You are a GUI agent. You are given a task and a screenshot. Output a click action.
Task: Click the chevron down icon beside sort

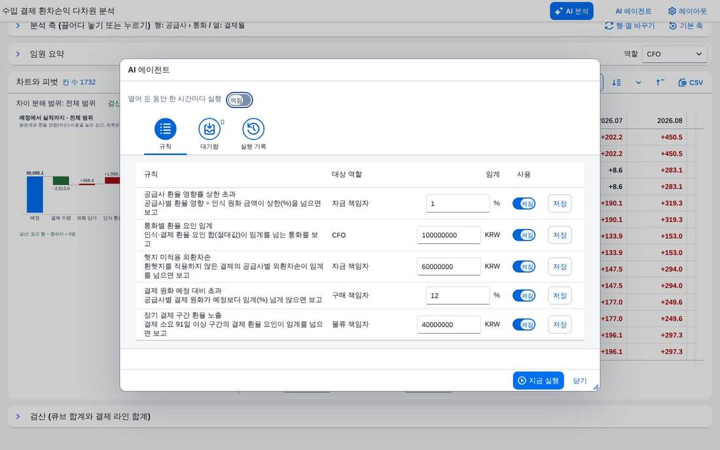pos(638,82)
